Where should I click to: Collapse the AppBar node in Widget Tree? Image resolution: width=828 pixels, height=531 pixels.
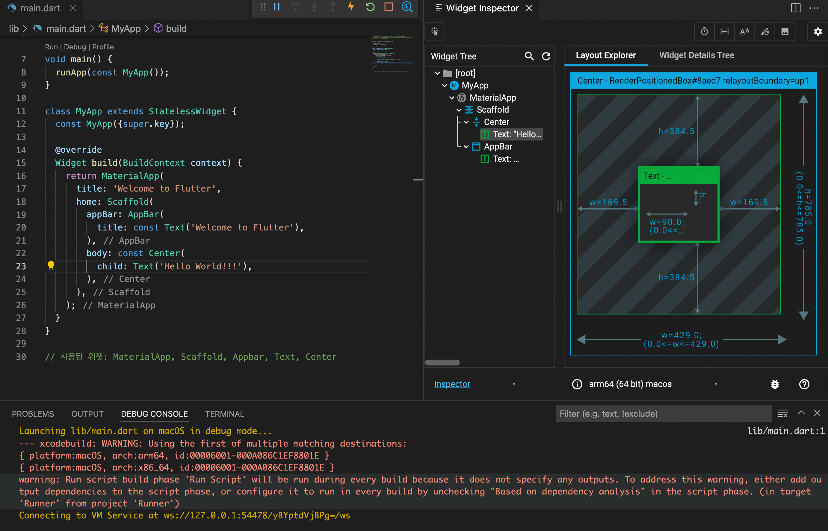466,147
